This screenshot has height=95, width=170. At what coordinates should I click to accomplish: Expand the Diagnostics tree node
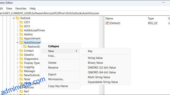18,59
